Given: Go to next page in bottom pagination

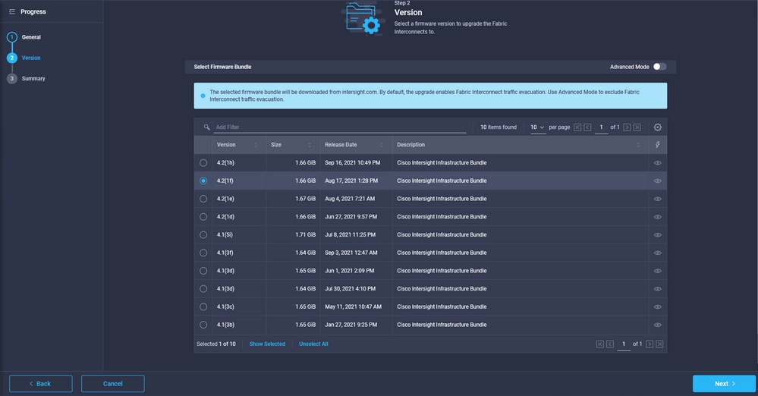Looking at the screenshot, I should pyautogui.click(x=649, y=344).
